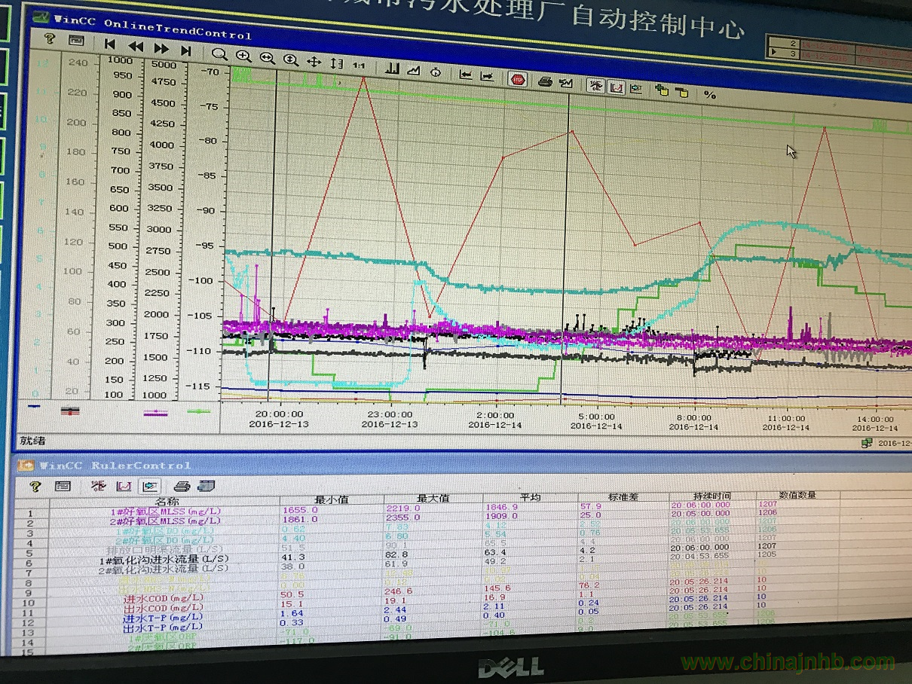The height and width of the screenshot is (684, 912).
Task: Click the connect backup archive icon
Action: 663,90
